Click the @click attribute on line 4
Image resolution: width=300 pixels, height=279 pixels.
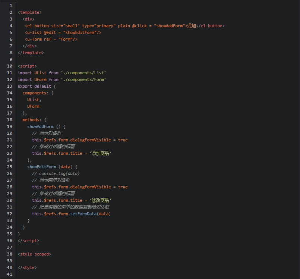pos(139,26)
